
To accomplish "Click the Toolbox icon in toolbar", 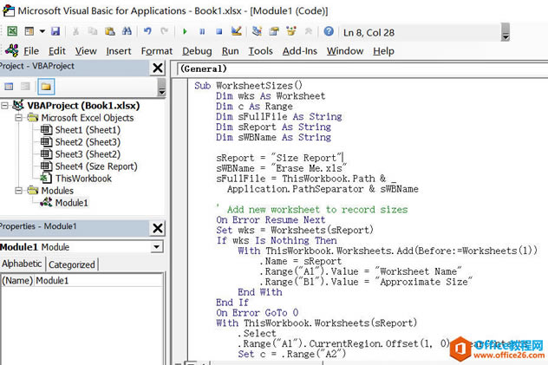I will point(309,31).
